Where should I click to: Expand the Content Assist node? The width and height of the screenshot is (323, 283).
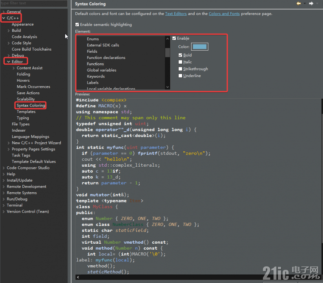pyautogui.click(x=13, y=68)
